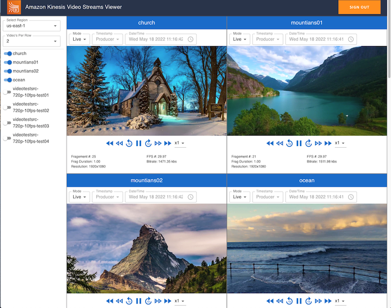Screen dimensions: 391x308
Task: Open the Video's Per Row dropdown
Action: [x=31, y=41]
